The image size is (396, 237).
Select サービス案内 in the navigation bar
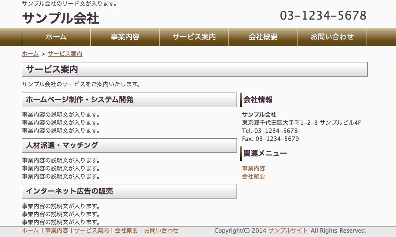point(194,37)
